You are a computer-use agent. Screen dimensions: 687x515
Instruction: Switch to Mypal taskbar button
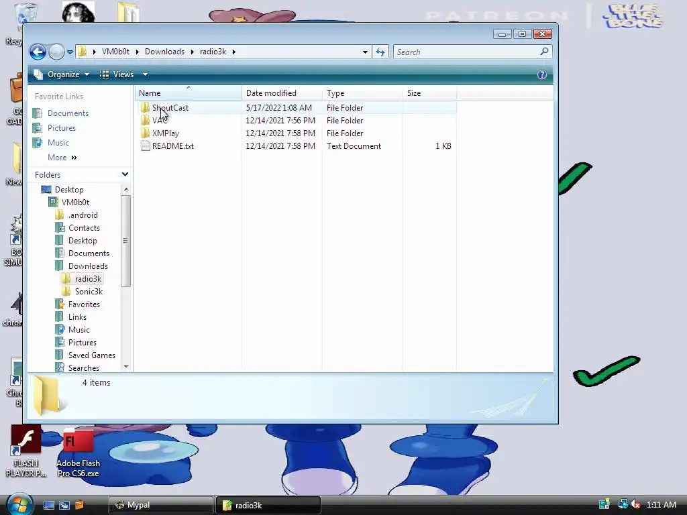click(161, 505)
